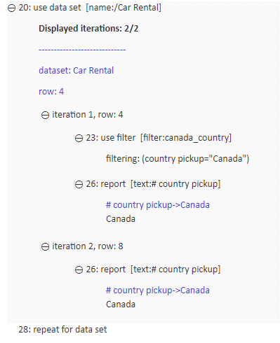Select the '26: report' text line in iteration 2
Viewport: 280px width, 343px height.
pyautogui.click(x=153, y=269)
